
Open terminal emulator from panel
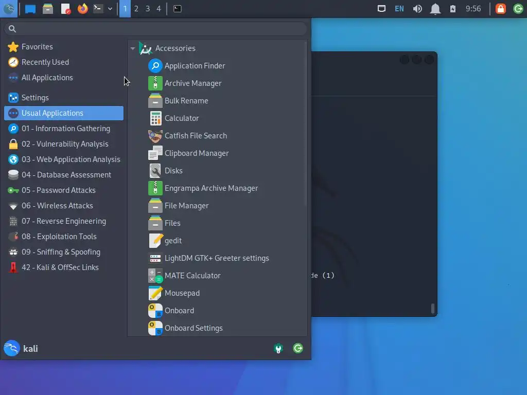[x=98, y=9]
